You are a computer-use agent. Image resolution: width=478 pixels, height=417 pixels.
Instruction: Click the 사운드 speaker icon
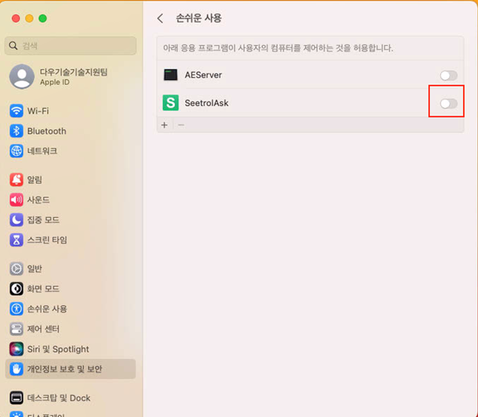[17, 200]
